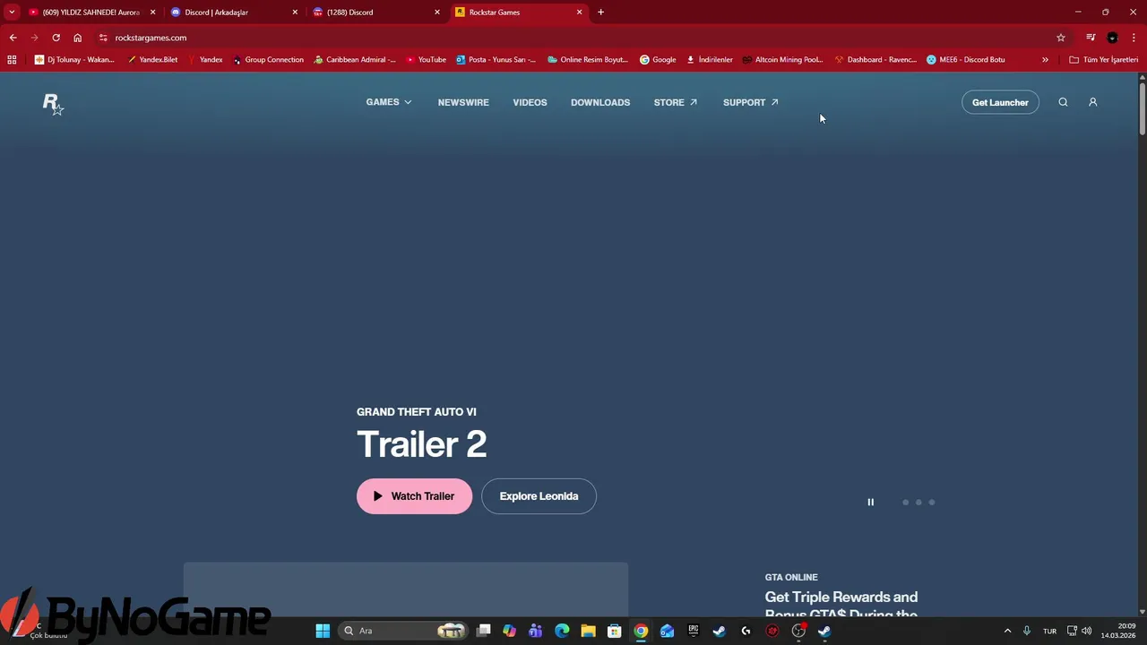
Task: Open Microsoft Store from taskbar
Action: (615, 631)
